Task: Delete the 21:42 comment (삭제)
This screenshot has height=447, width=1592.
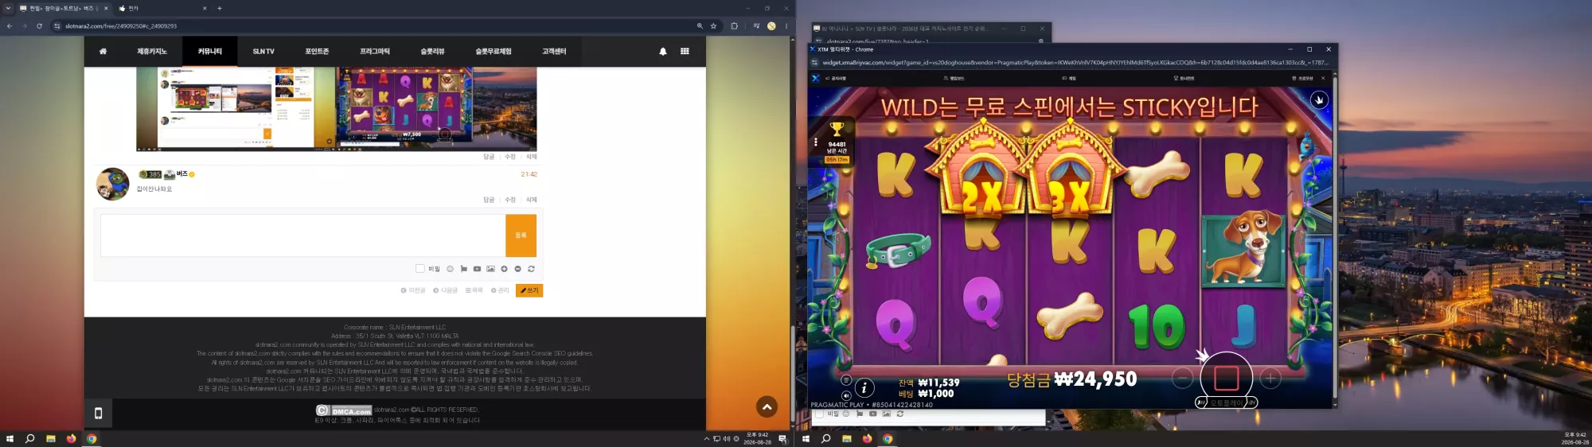Action: (x=532, y=200)
